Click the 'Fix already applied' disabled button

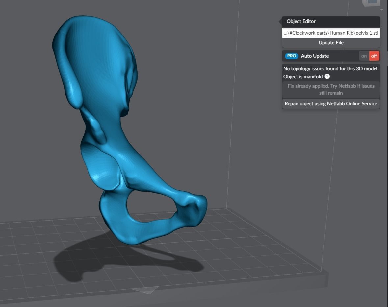click(x=331, y=89)
